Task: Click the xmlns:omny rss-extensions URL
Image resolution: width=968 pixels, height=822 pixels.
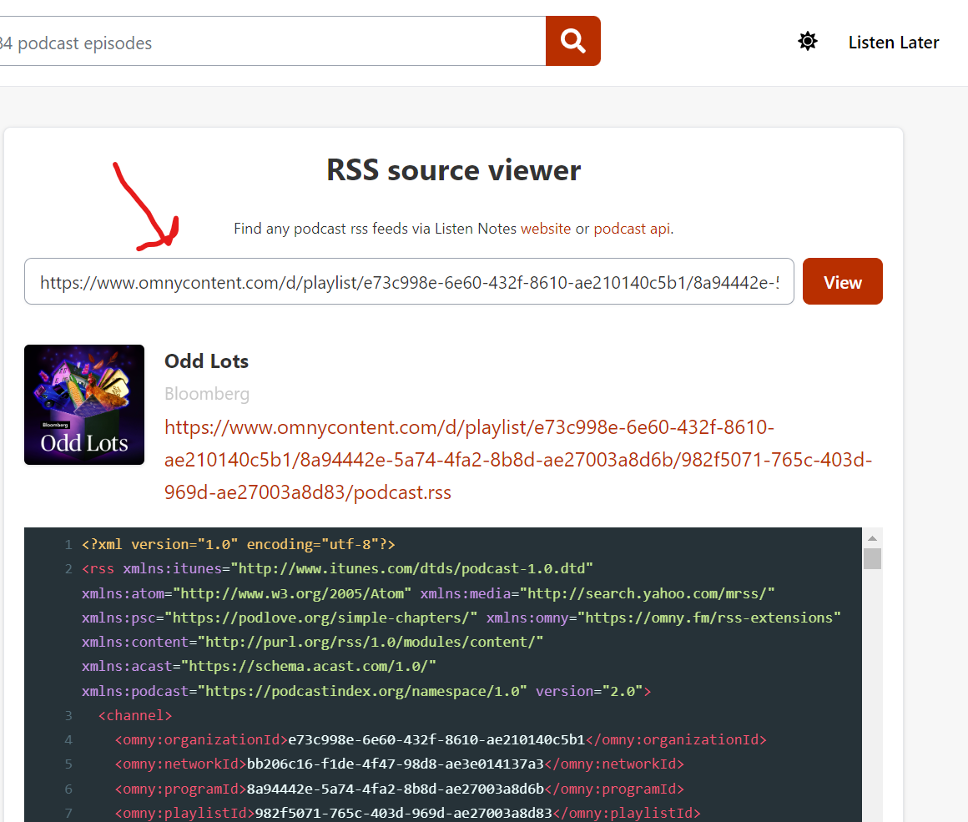Action: [708, 618]
